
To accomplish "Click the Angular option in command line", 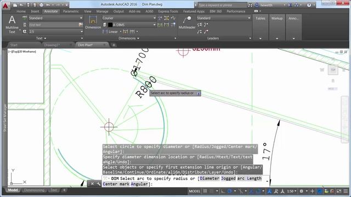I will [139, 184].
